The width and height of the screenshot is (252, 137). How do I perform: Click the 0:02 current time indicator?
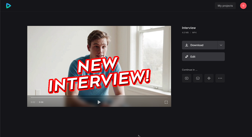[x=33, y=102]
